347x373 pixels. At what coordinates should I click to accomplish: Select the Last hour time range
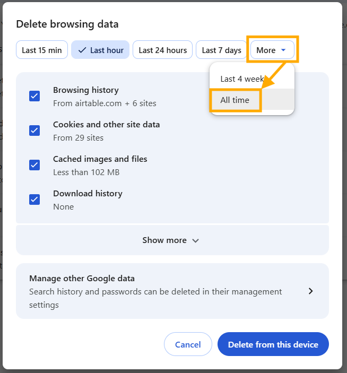(100, 50)
